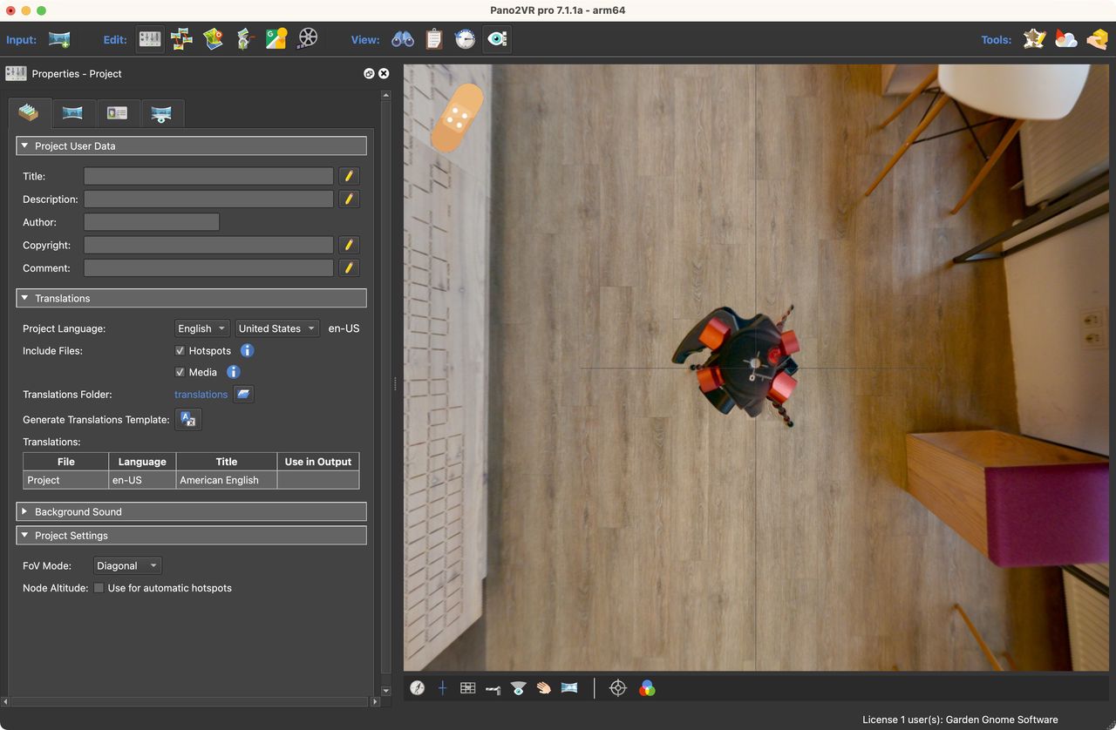Open the English project language dropdown

click(202, 328)
